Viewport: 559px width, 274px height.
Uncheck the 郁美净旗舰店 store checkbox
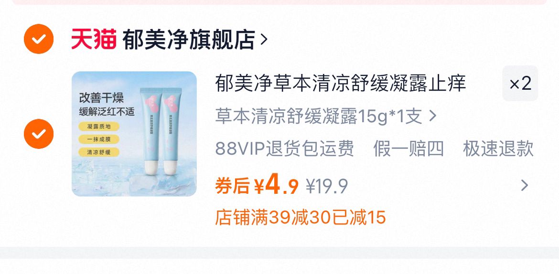click(39, 39)
